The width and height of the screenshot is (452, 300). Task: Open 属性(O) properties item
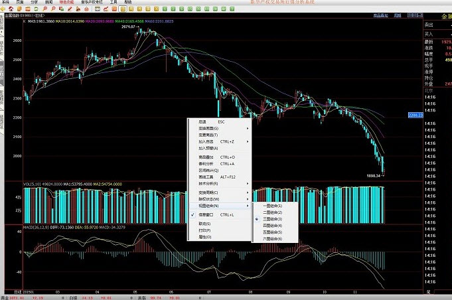pos(220,237)
